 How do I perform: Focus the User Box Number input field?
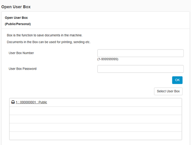click(141, 53)
